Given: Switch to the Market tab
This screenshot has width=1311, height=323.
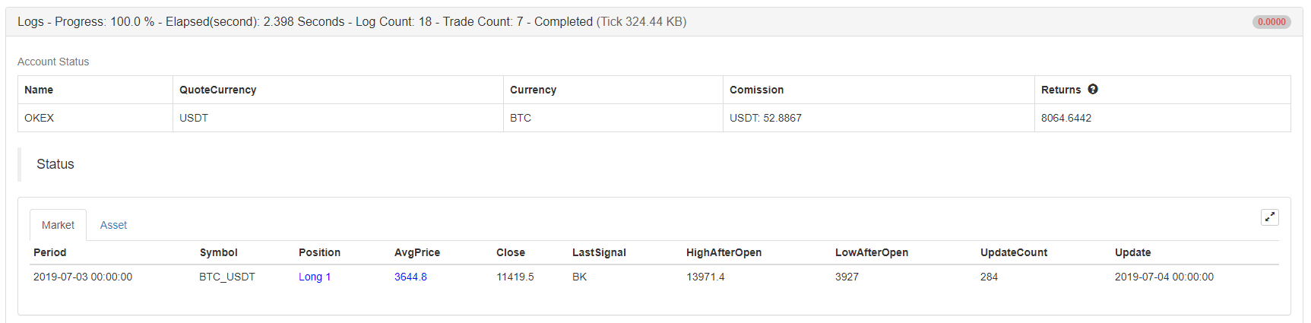Looking at the screenshot, I should click(58, 225).
